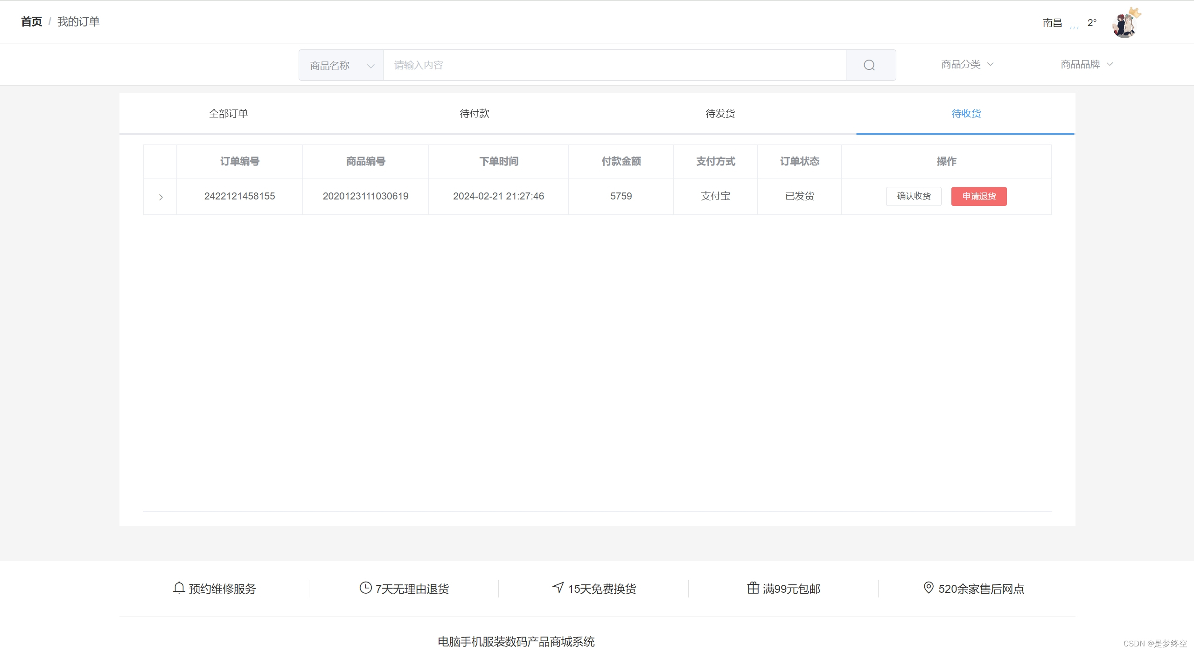
Task: Click the 预约维修服务 footer text
Action: pos(223,589)
